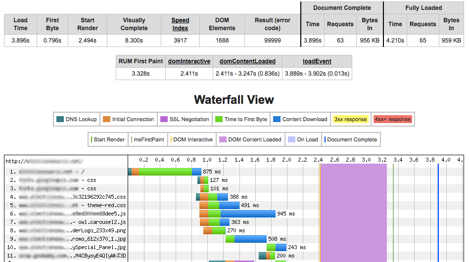Viewport: 469px width, 262px height.
Task: Open request row 5 theme-red.css
Action: [66, 205]
